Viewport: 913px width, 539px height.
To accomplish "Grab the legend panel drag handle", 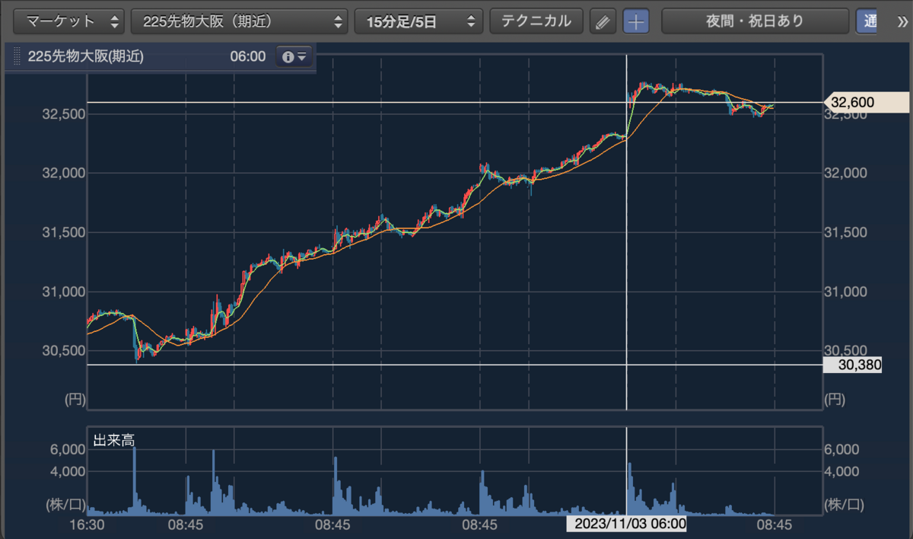I will pos(16,56).
